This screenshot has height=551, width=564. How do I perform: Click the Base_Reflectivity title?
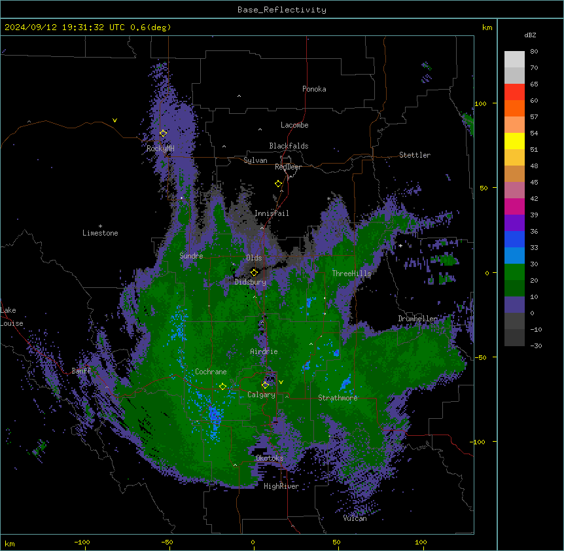point(282,10)
